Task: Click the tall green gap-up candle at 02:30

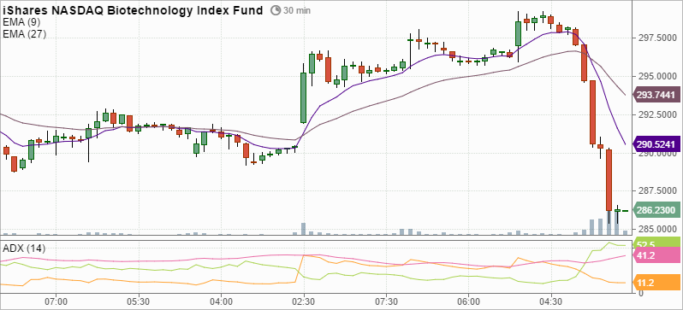Action: pos(303,98)
